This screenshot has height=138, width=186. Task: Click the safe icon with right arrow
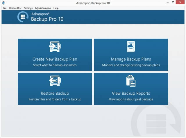55,46
